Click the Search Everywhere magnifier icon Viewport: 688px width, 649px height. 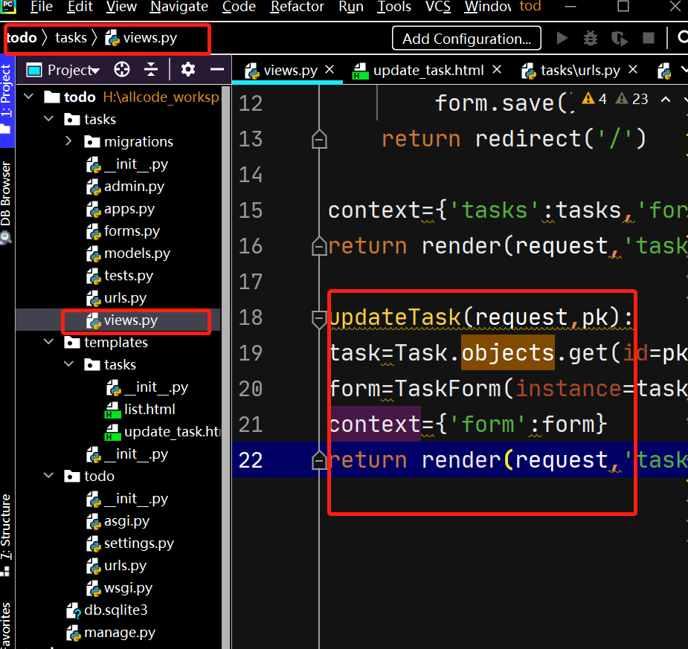[682, 38]
